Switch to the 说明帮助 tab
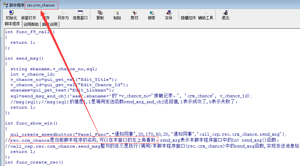Screen dimensions: 300x166 [x=31, y=24]
